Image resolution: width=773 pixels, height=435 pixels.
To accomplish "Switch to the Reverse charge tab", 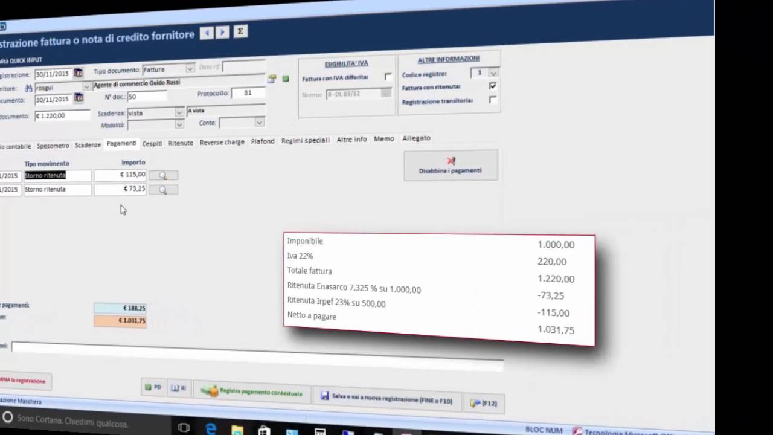I will (x=222, y=143).
